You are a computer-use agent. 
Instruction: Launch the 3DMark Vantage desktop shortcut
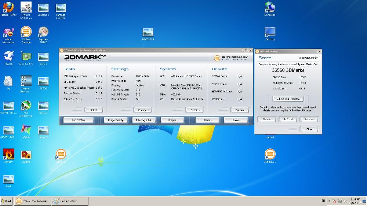(26, 35)
